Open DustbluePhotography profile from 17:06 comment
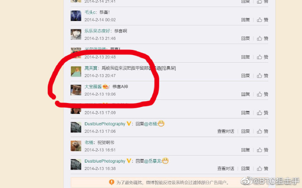Image resolution: width=302 pixels, height=188 pixels. click(105, 124)
